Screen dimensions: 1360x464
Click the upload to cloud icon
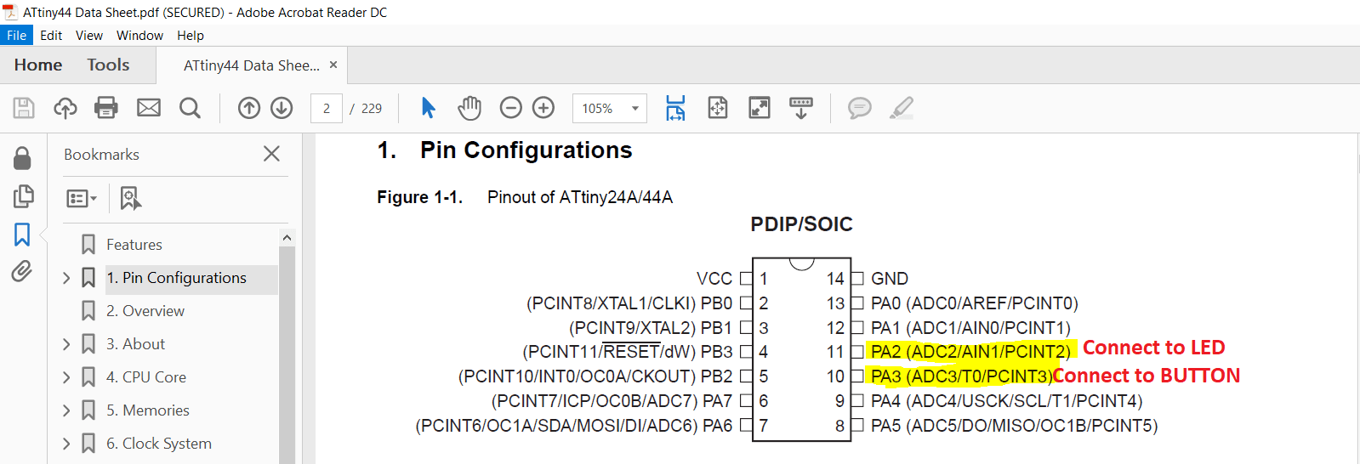point(65,108)
